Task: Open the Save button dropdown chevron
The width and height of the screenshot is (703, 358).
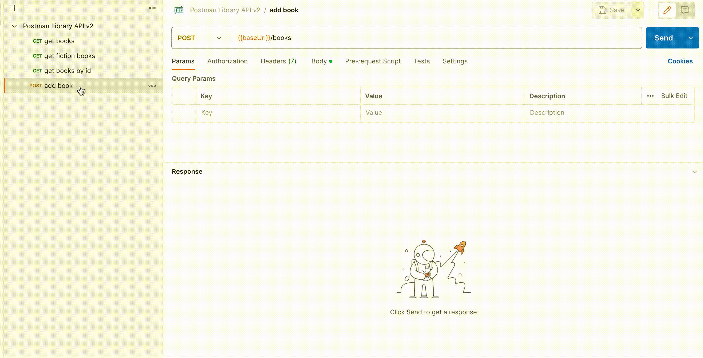Action: (638, 10)
